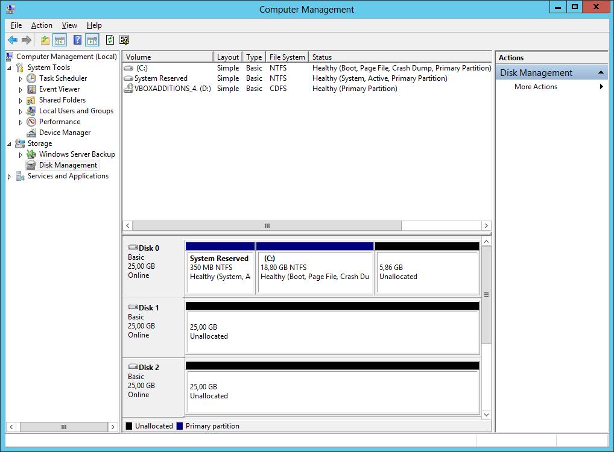The width and height of the screenshot is (614, 452).
Task: Click the System Tools icon
Action: tap(19, 67)
